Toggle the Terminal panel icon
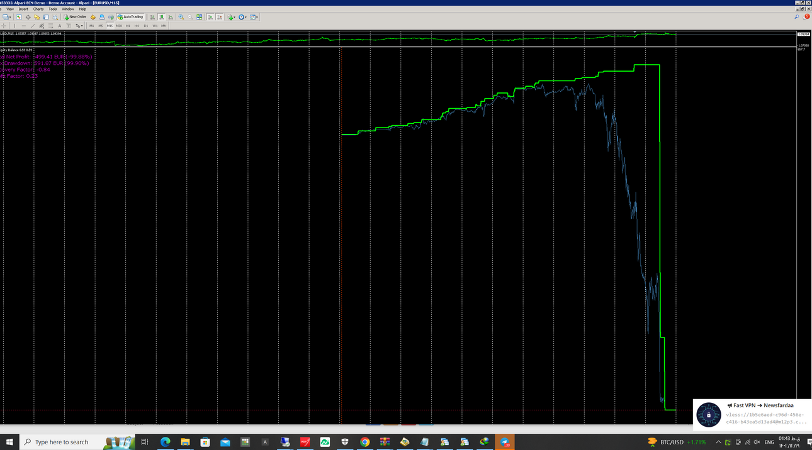This screenshot has width=812, height=450. pyautogui.click(x=46, y=17)
